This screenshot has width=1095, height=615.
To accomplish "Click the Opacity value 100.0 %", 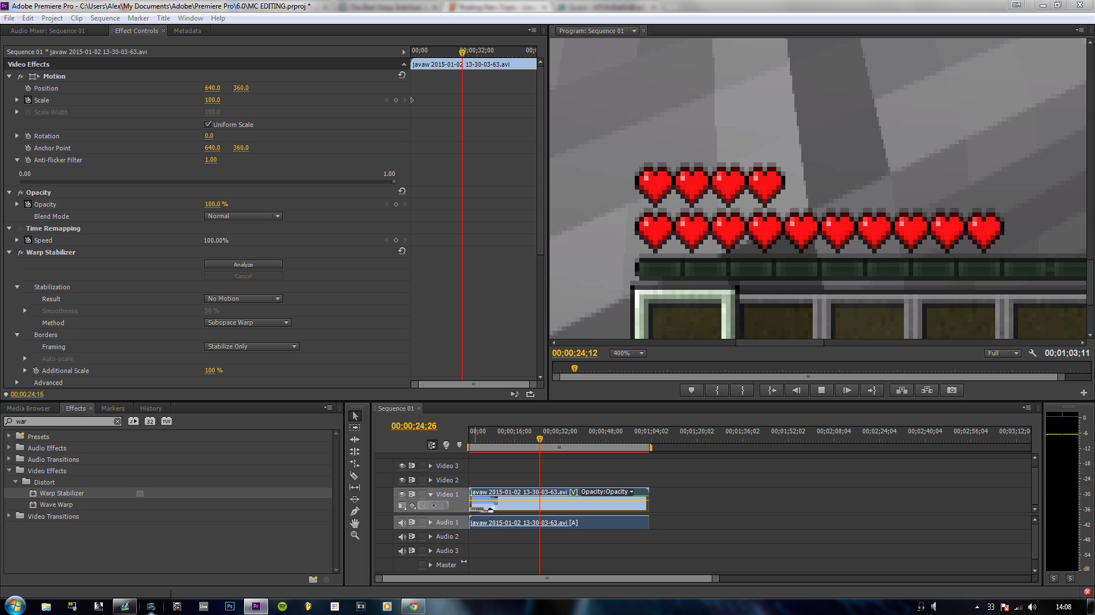I will (216, 204).
